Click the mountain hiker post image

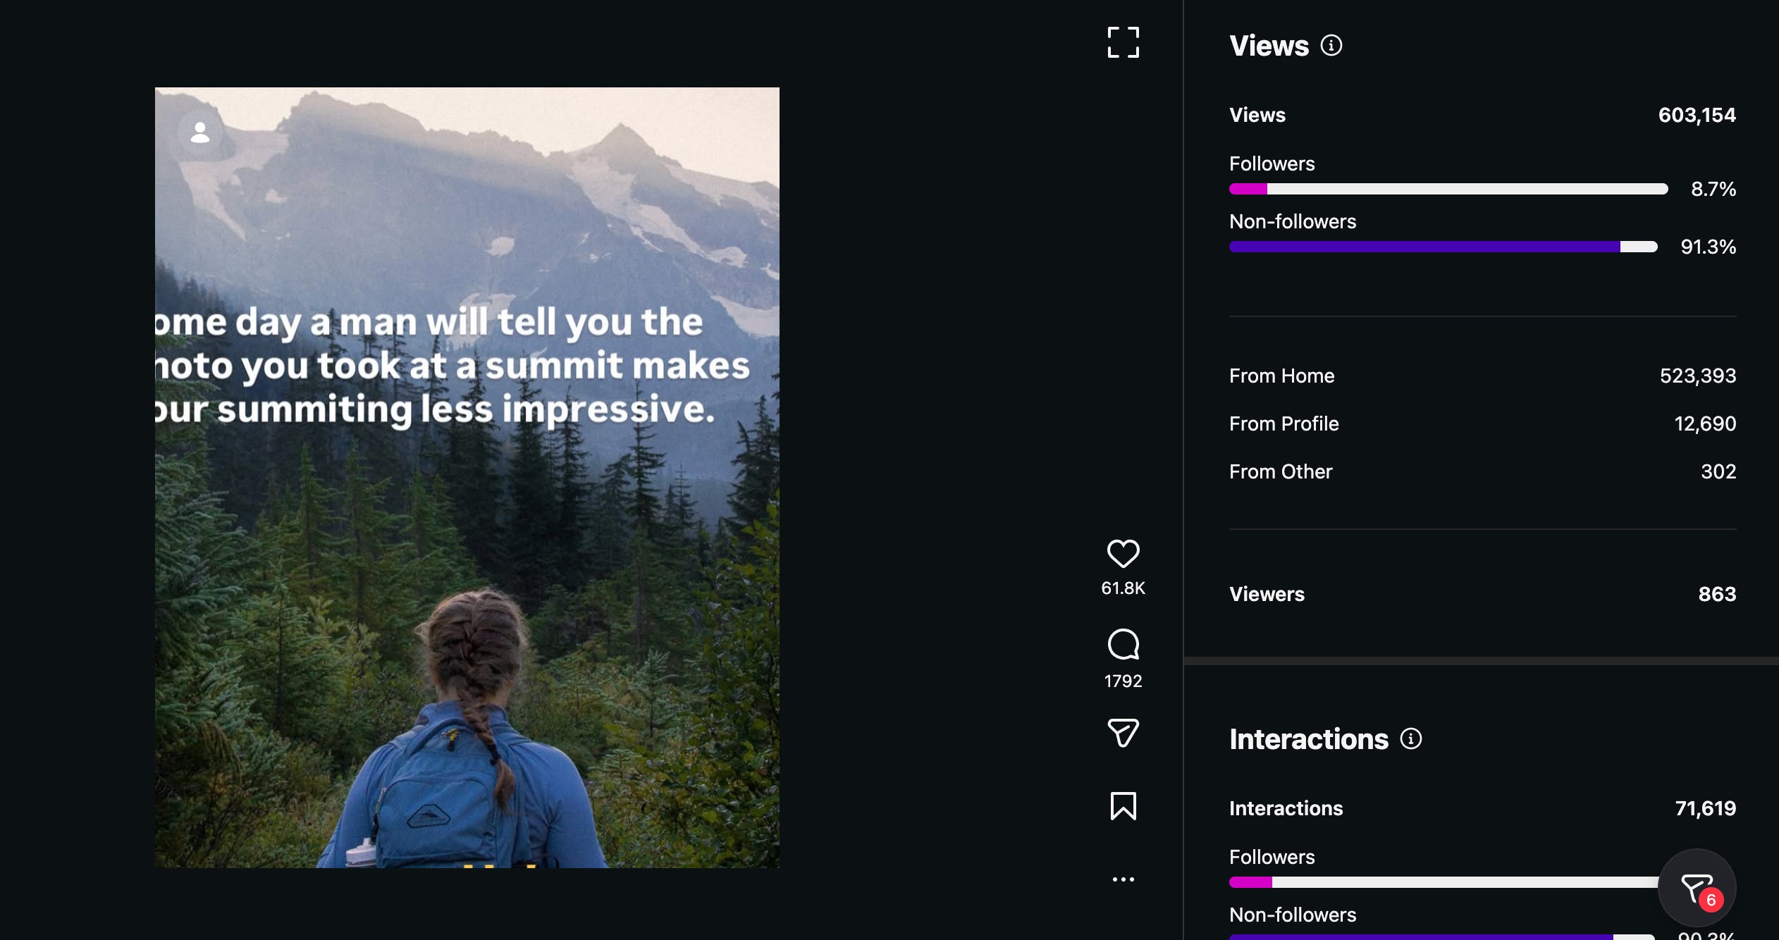click(x=467, y=477)
